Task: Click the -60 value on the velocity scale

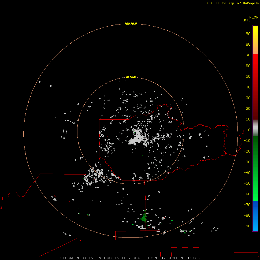Action: click(x=247, y=194)
